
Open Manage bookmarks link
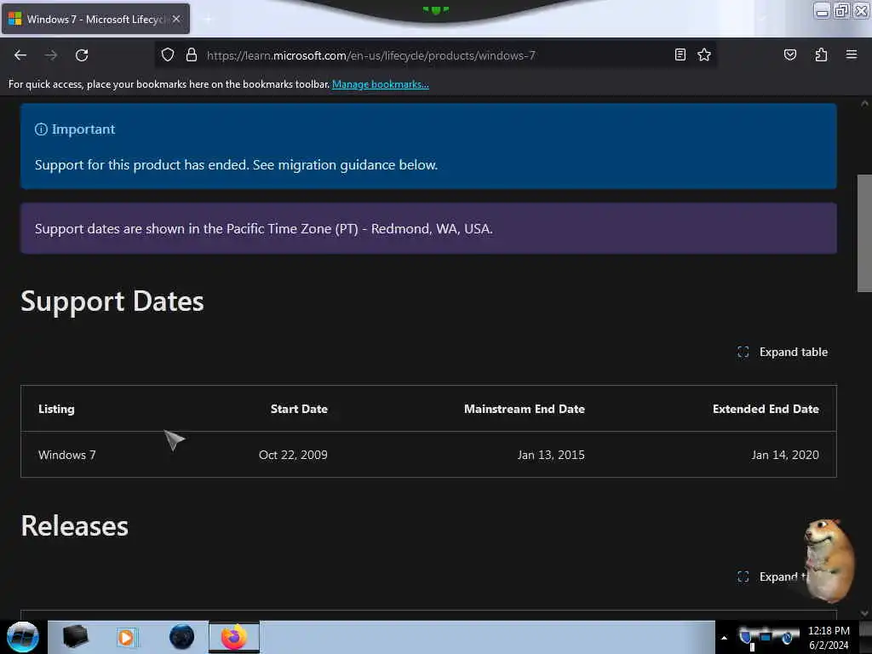[x=381, y=84]
